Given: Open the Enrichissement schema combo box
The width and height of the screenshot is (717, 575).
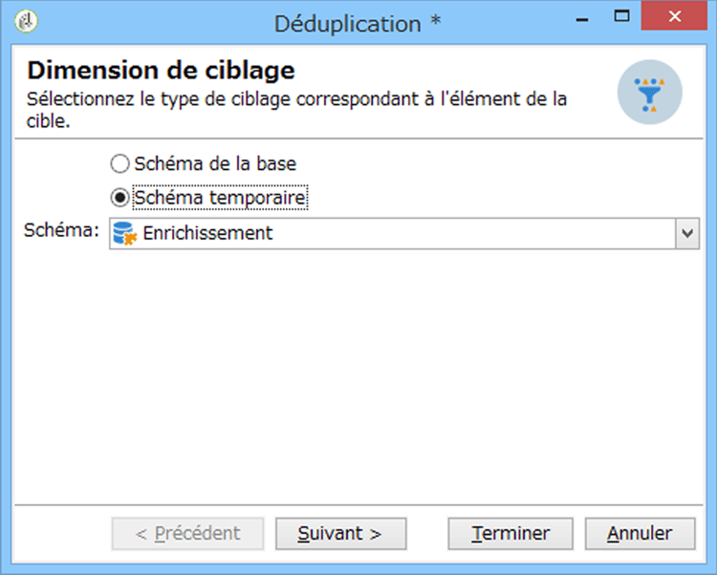Looking at the screenshot, I should pyautogui.click(x=404, y=233).
